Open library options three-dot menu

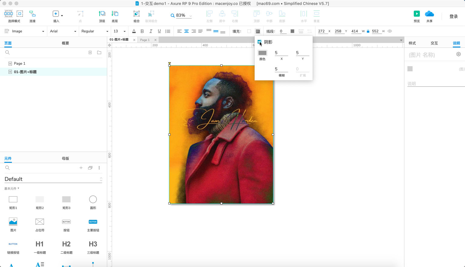(x=99, y=168)
